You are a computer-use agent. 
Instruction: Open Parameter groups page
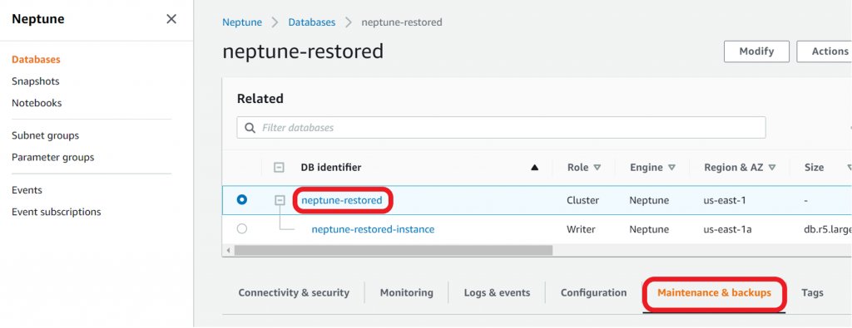[x=52, y=157]
